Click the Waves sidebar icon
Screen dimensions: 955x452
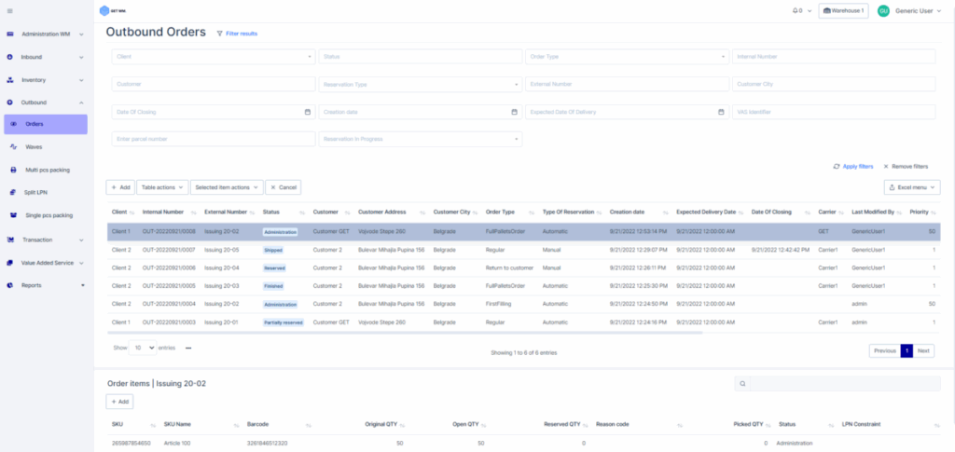(13, 146)
